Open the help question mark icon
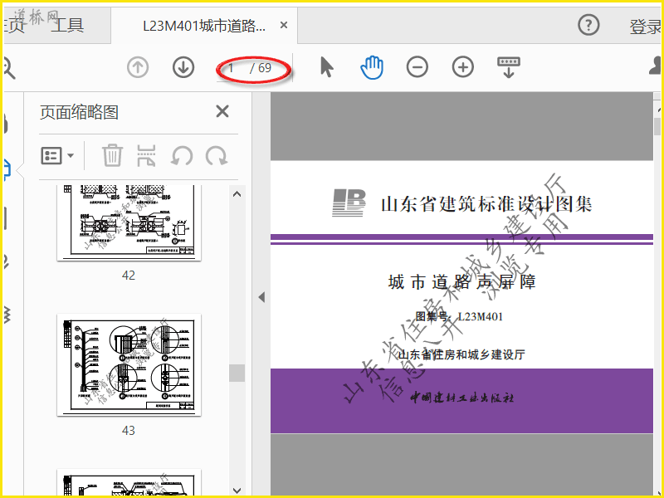 (x=588, y=25)
